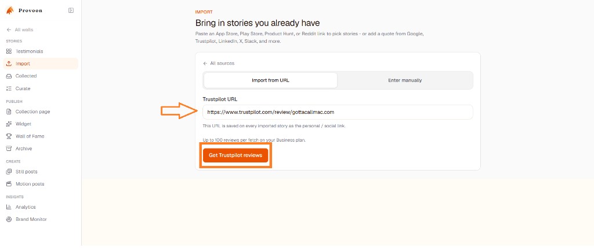The height and width of the screenshot is (248, 594).
Task: Click the INSIGHTS section label
Action: tap(15, 197)
